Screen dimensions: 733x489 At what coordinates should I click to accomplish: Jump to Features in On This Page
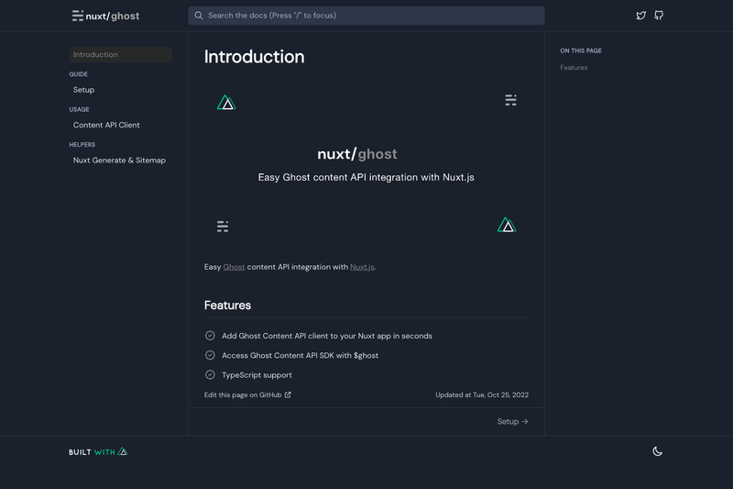574,67
